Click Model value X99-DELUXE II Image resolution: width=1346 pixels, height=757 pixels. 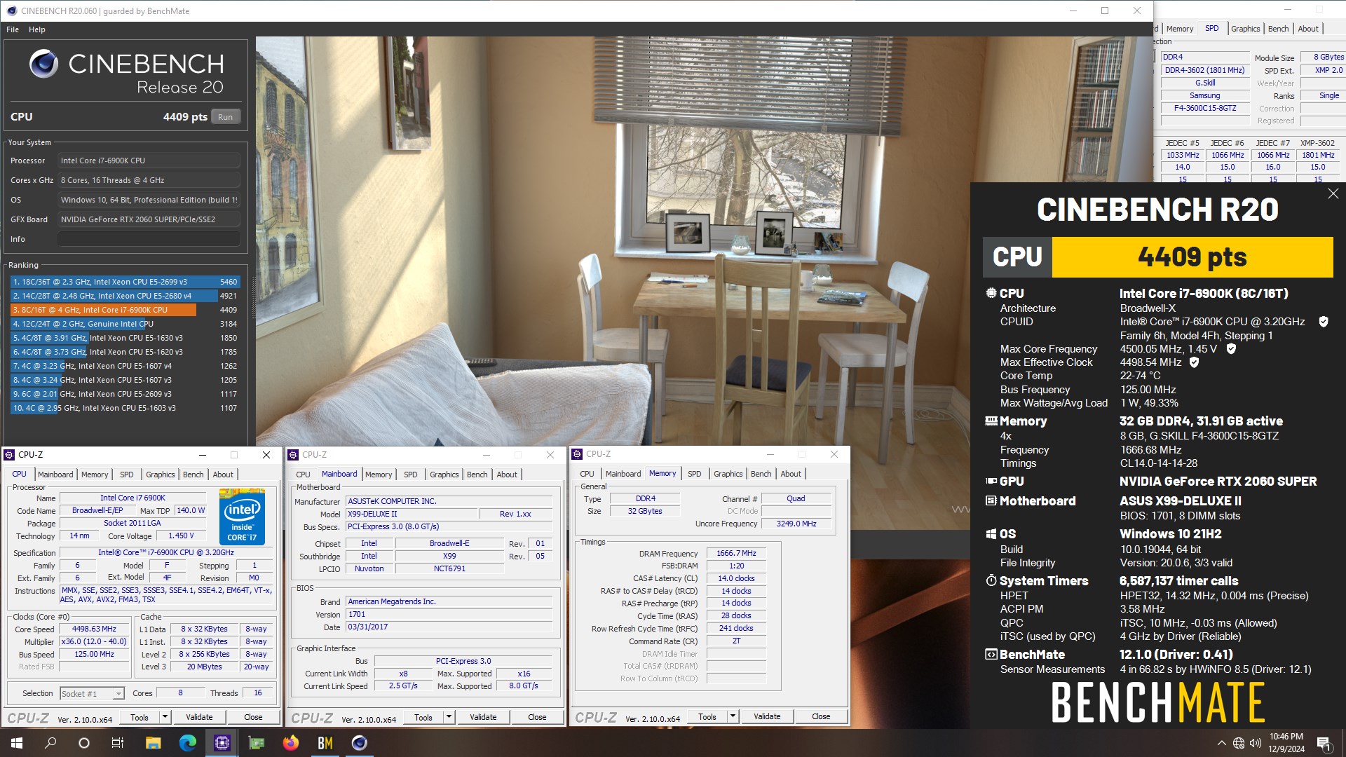(412, 514)
